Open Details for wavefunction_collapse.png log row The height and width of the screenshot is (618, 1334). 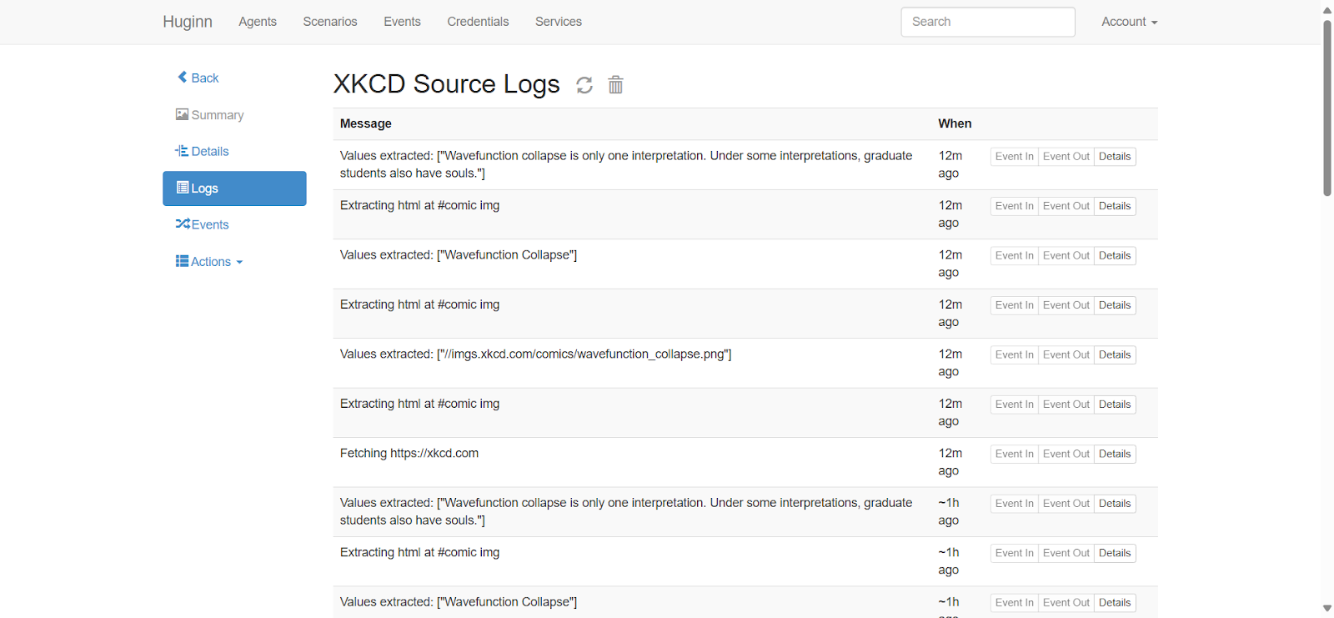[x=1115, y=355]
